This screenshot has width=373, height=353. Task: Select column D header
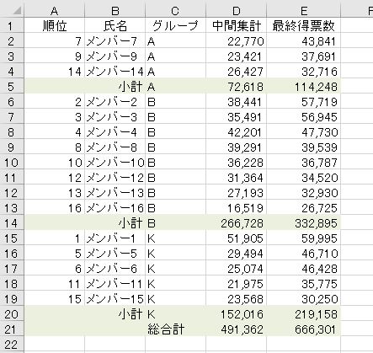[236, 11]
